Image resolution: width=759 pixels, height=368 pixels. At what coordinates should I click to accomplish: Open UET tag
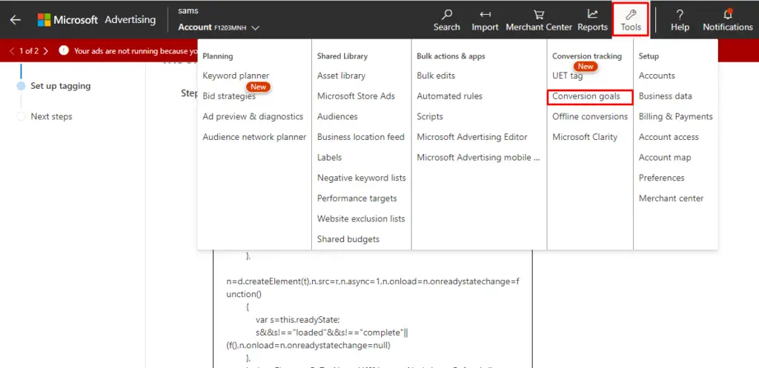click(567, 76)
